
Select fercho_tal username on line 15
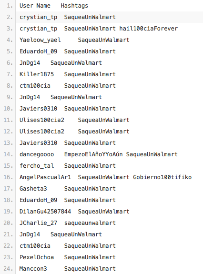[37, 166]
